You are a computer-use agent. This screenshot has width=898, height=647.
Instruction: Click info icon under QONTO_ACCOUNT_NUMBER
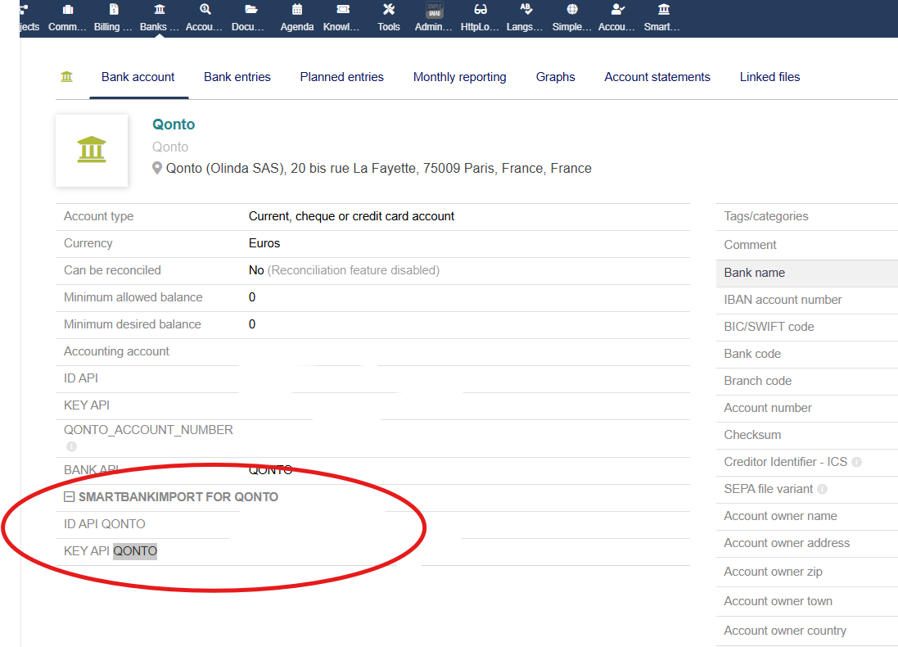[71, 446]
